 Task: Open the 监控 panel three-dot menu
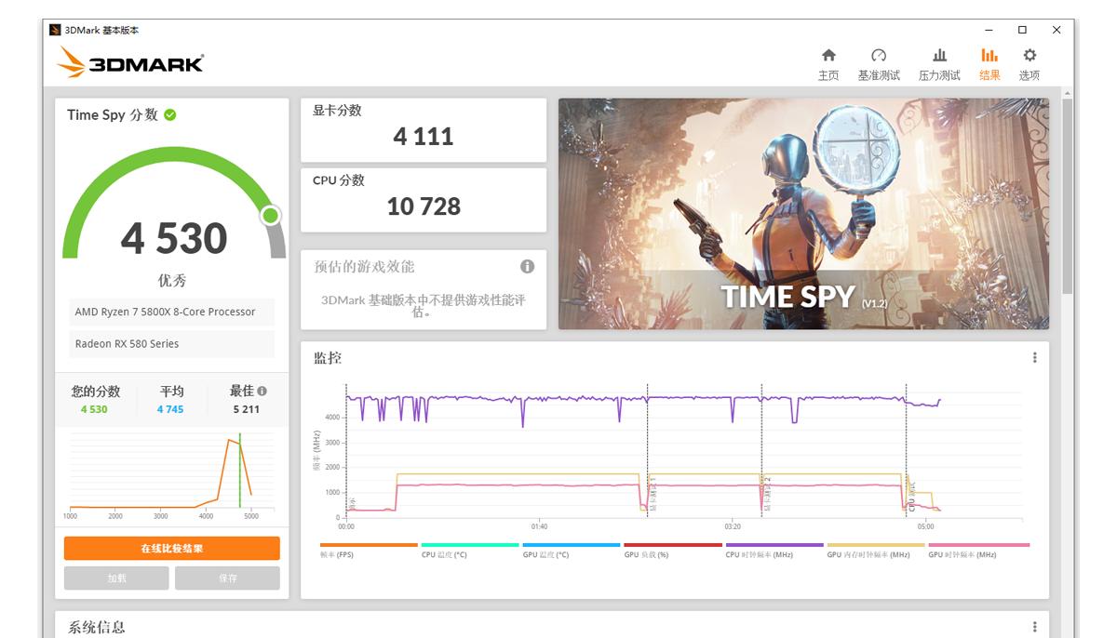point(1037,358)
